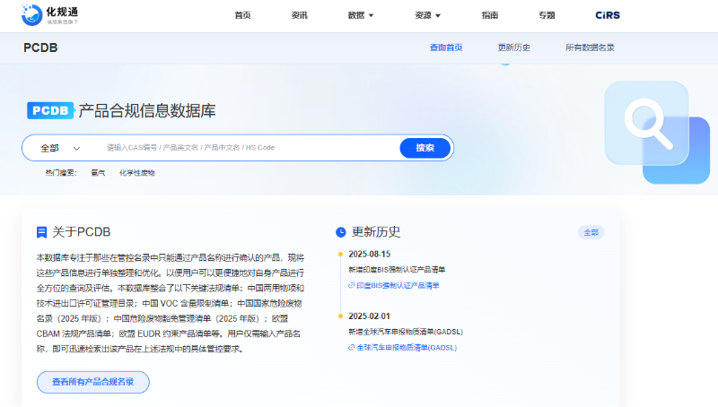The width and height of the screenshot is (718, 407).
Task: Switch to the 更新历史 tab
Action: tap(513, 48)
